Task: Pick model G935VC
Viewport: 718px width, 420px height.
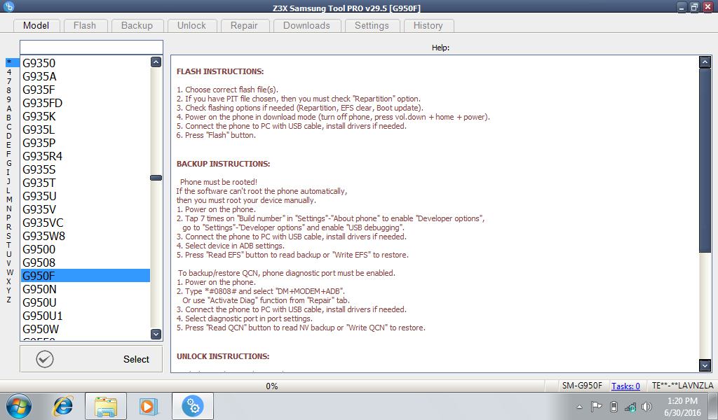Action: coord(86,223)
